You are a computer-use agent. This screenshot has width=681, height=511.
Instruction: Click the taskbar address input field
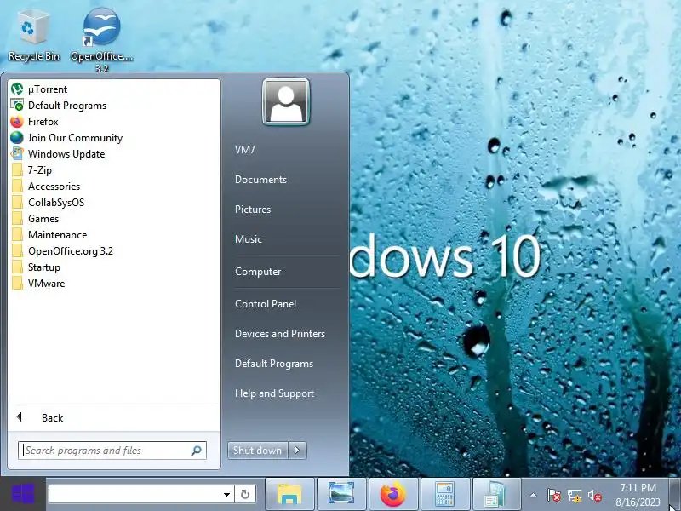click(x=134, y=494)
